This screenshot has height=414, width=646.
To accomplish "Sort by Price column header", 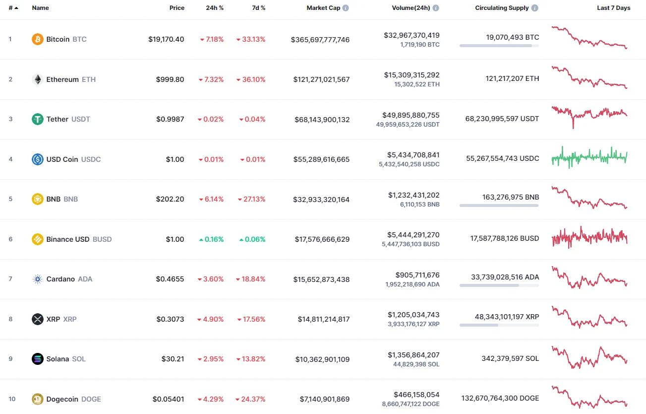I will (176, 8).
